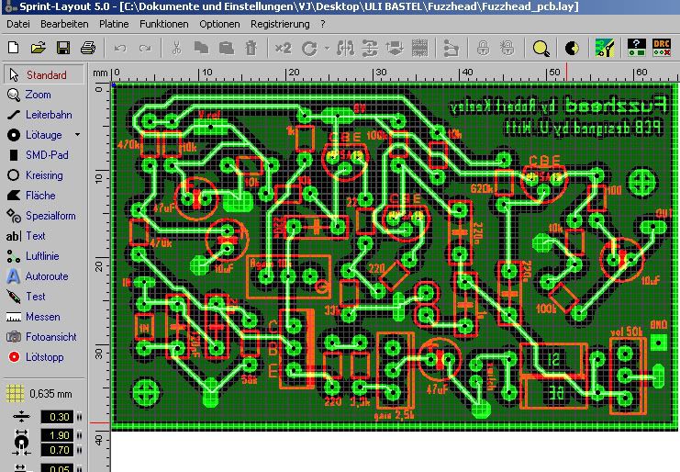Open the component library icon
This screenshot has height=472, width=680.
605,48
